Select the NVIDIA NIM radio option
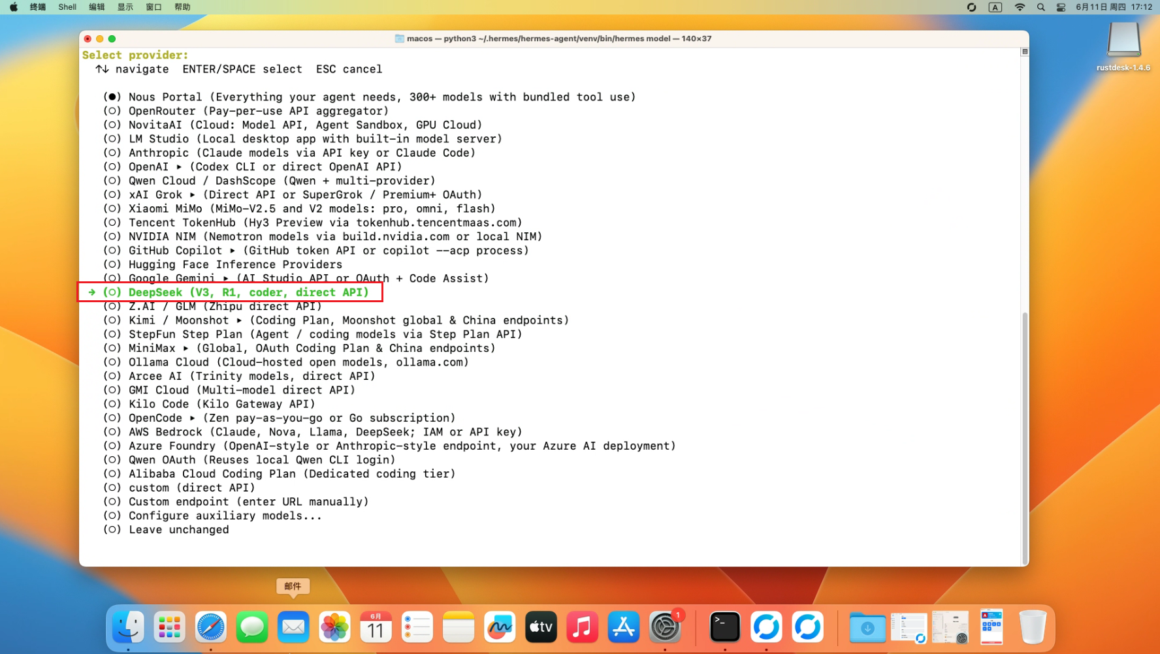 point(112,237)
